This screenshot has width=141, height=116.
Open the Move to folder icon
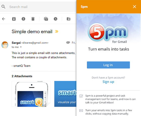point(68,19)
